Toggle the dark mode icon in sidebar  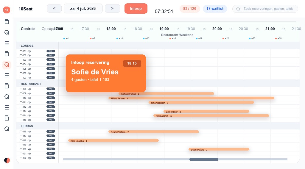tap(7, 160)
